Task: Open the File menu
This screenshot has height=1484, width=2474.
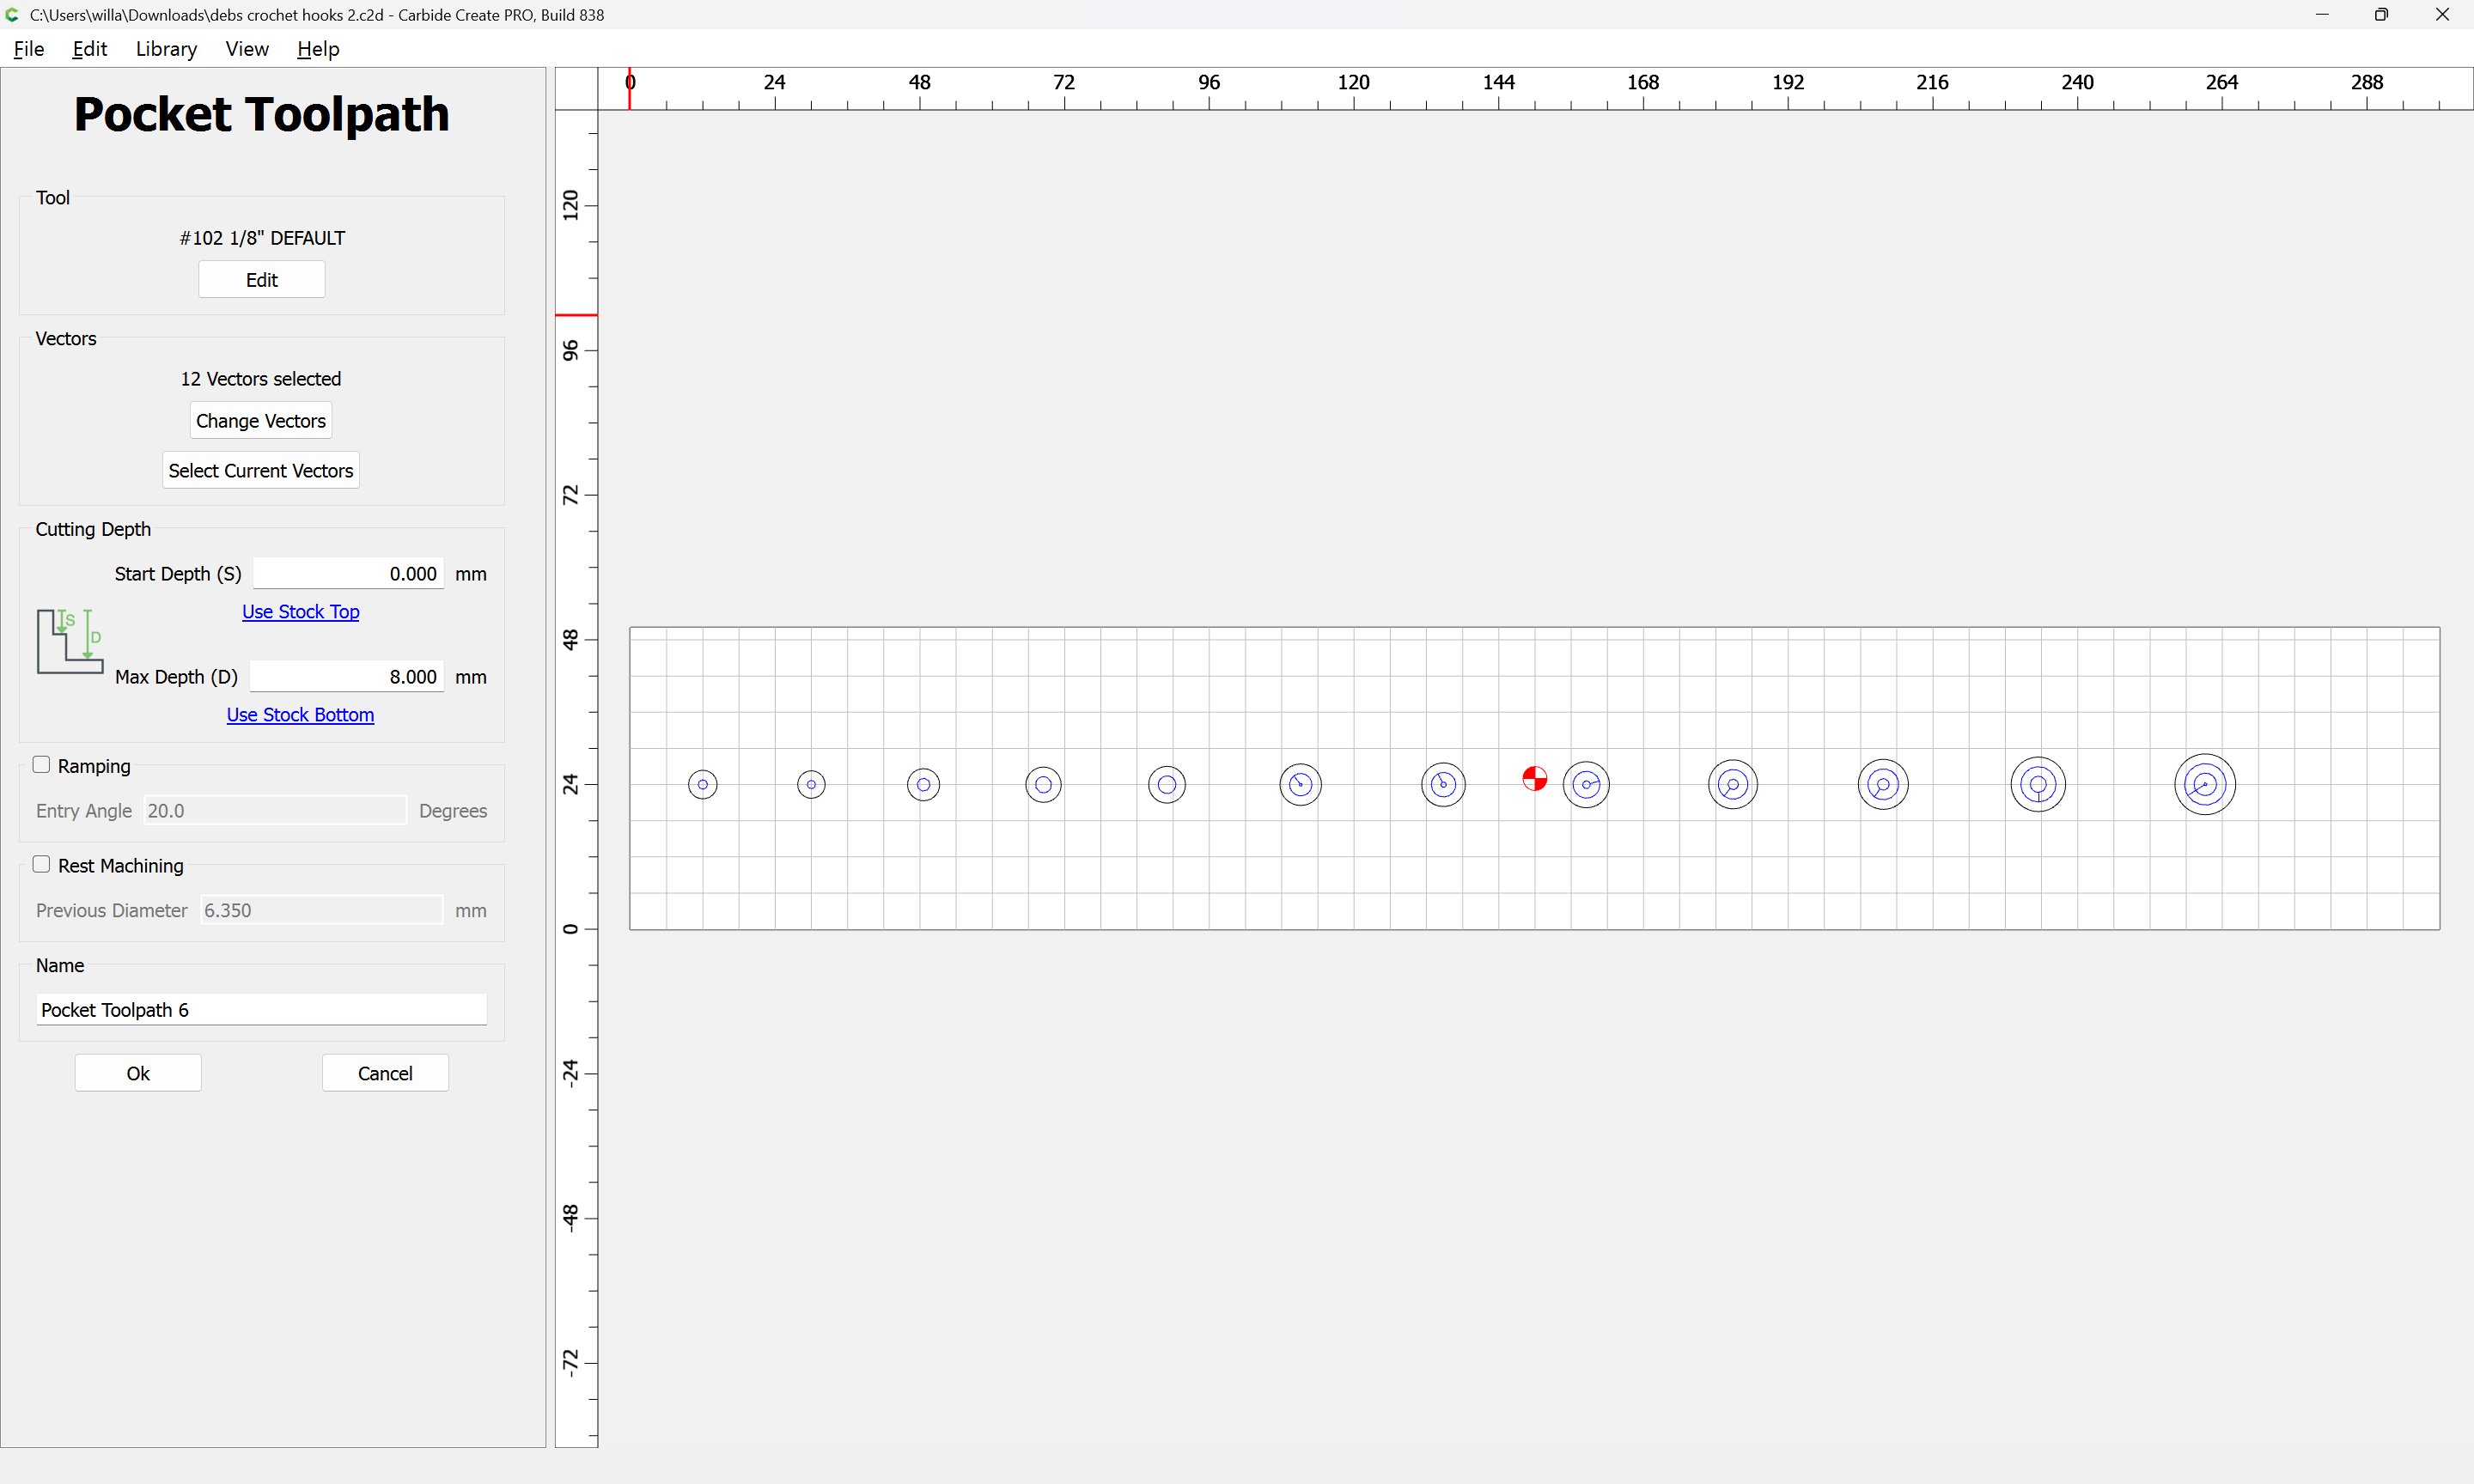Action: click(29, 49)
